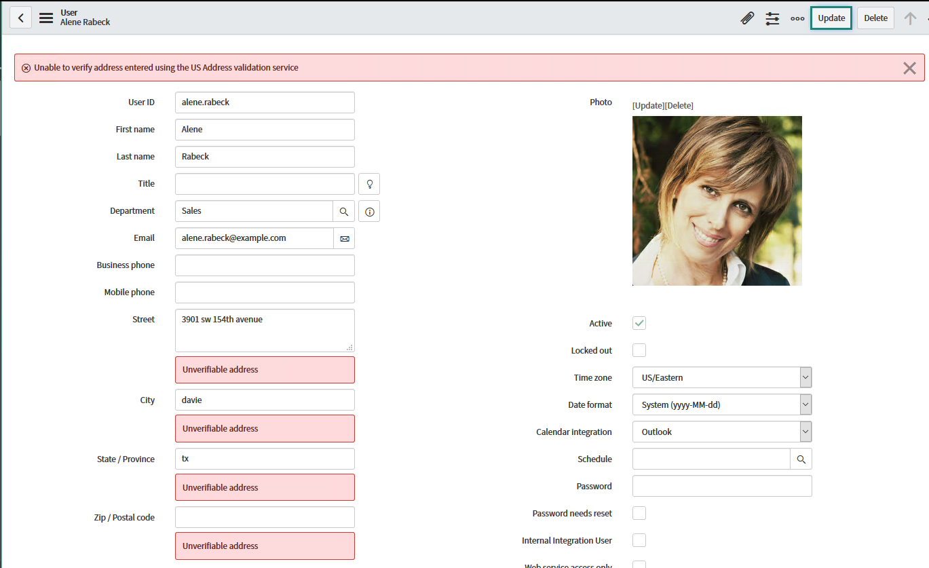The height and width of the screenshot is (568, 929).
Task: Open the Time zone dropdown
Action: 805,377
